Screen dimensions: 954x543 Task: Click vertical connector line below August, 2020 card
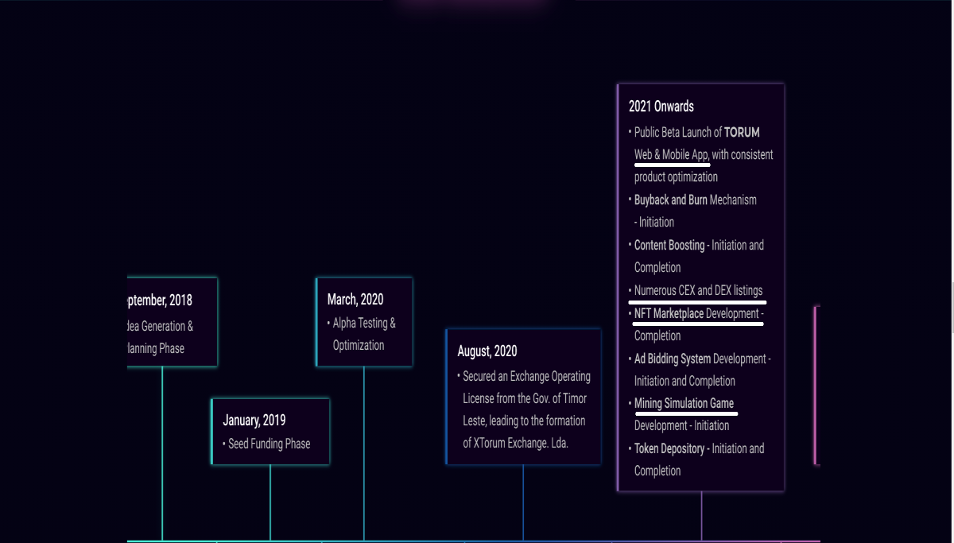tap(523, 502)
